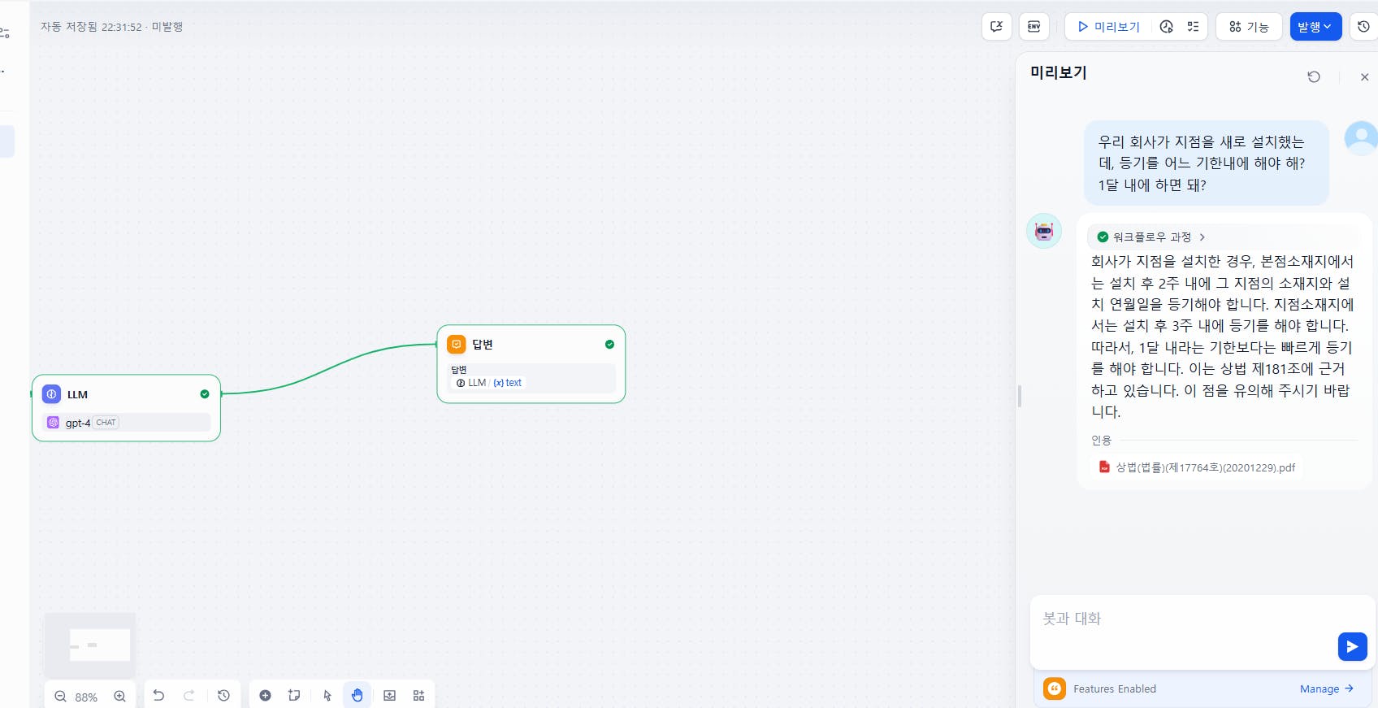
Task: Expand the 발행 publish dropdown
Action: coord(1315,27)
